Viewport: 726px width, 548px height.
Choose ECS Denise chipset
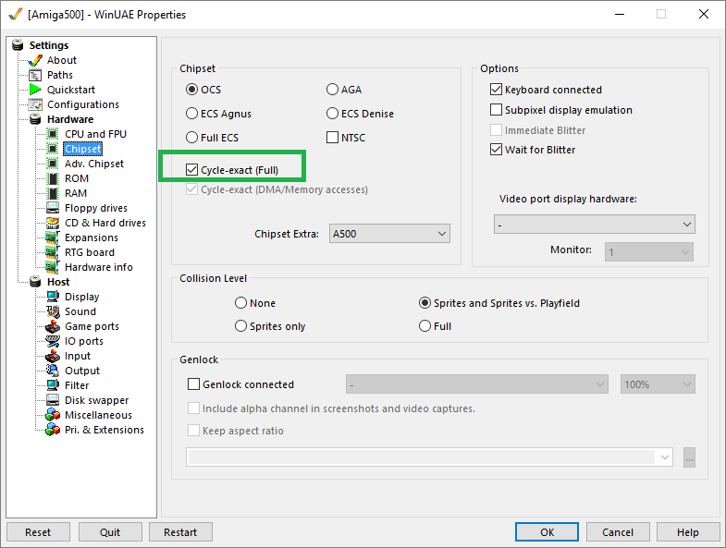[x=332, y=114]
